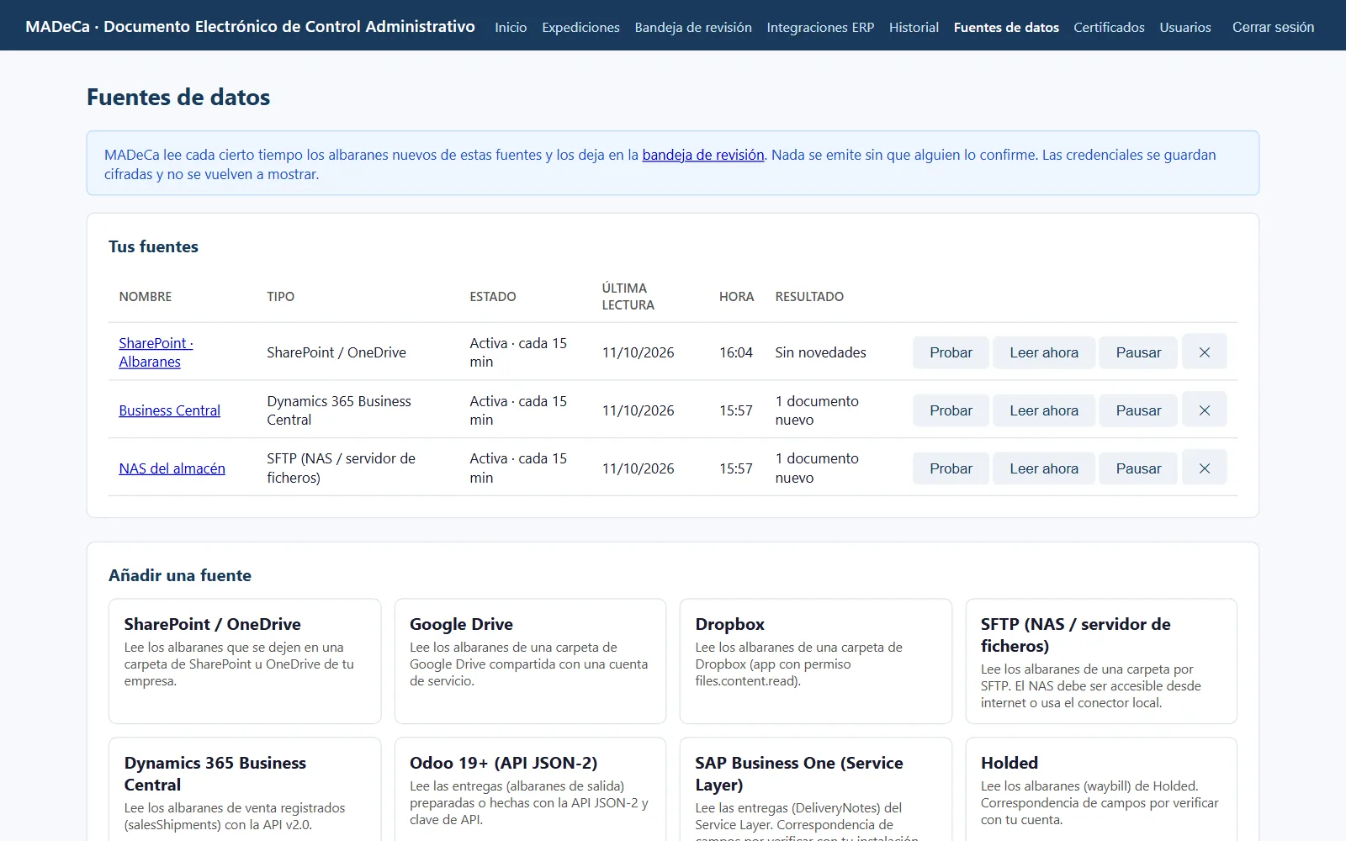Pause the SharePoint · Albaranes source
Viewport: 1346px width, 841px height.
(1138, 352)
